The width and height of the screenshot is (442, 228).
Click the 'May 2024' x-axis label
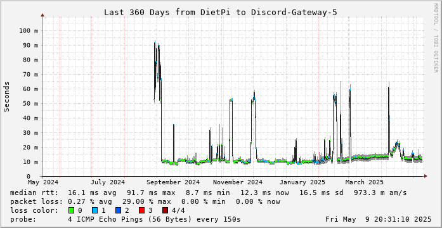tap(43, 182)
